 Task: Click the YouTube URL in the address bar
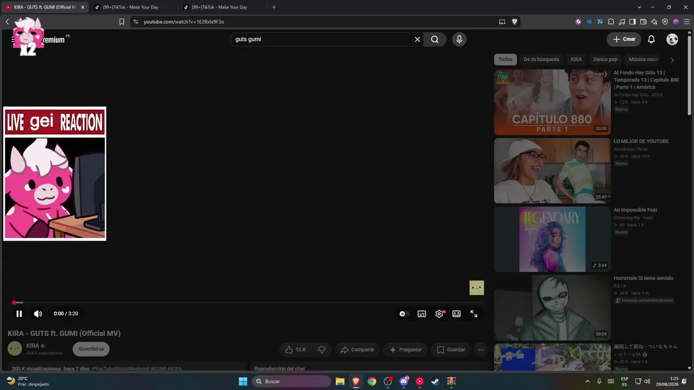point(184,22)
